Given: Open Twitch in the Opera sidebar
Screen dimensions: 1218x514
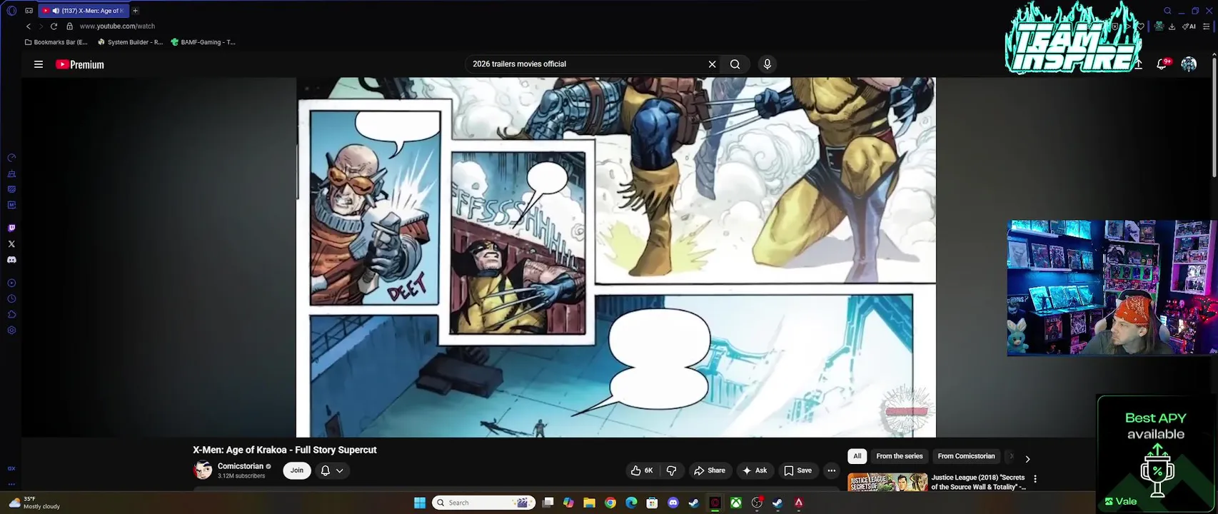Looking at the screenshot, I should pyautogui.click(x=11, y=228).
